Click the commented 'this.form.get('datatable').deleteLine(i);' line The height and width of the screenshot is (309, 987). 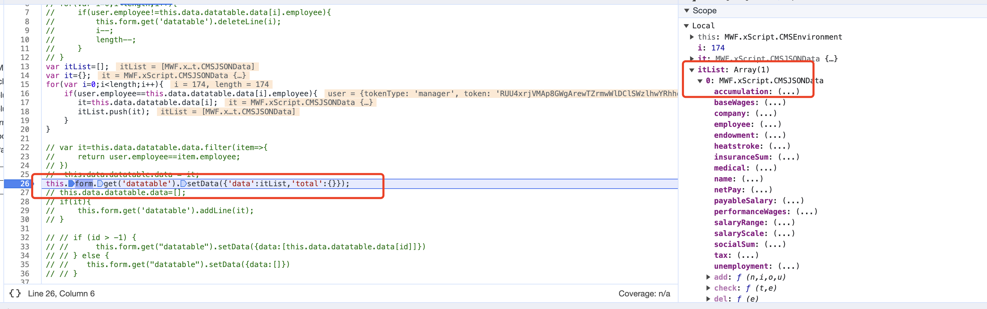click(x=188, y=22)
